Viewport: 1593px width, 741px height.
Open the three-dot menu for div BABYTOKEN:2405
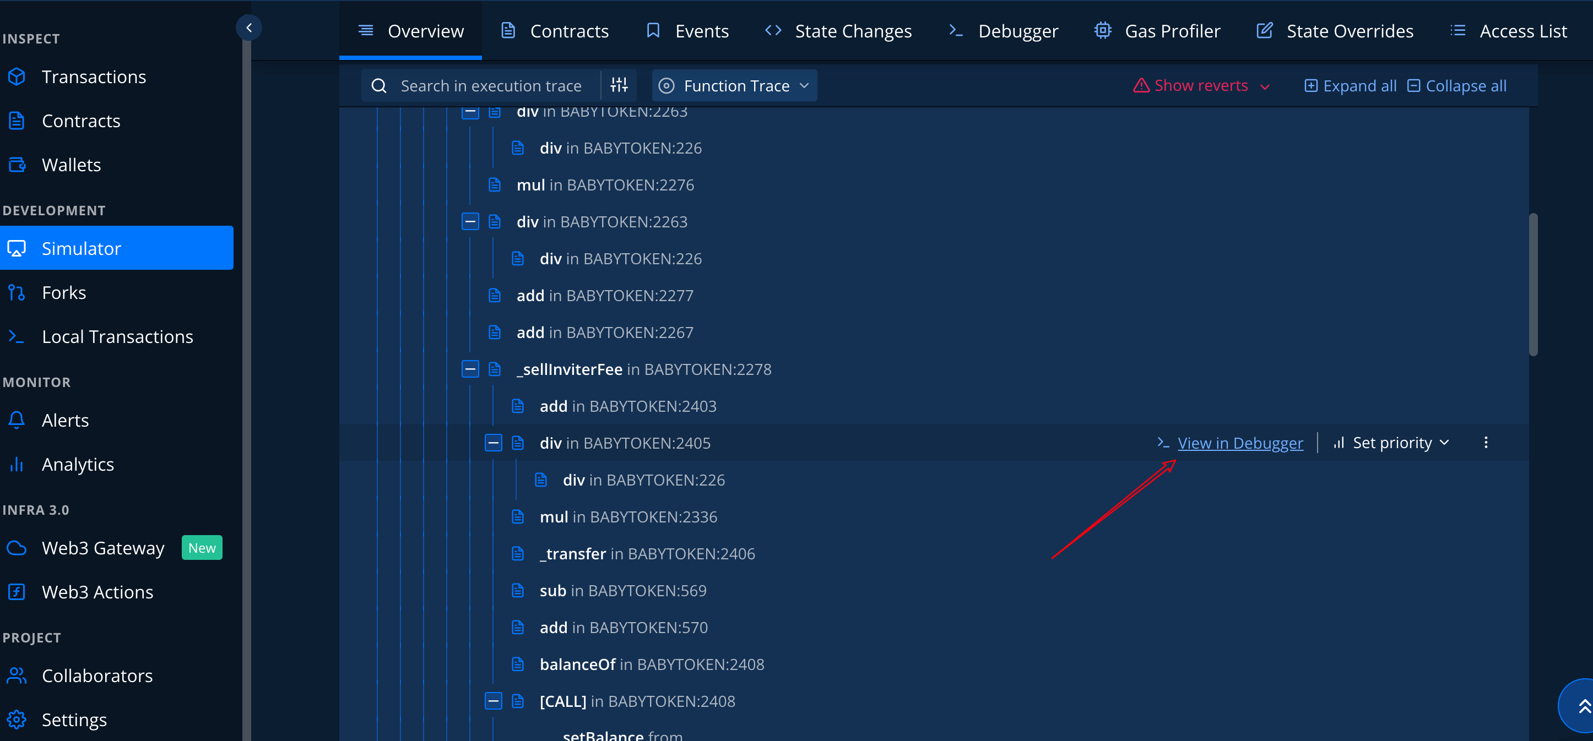[x=1486, y=443]
